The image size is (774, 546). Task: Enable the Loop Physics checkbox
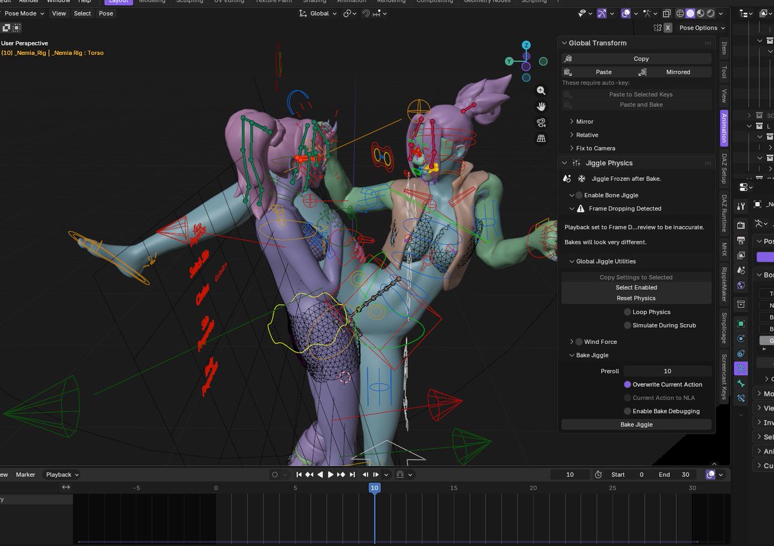tap(628, 312)
